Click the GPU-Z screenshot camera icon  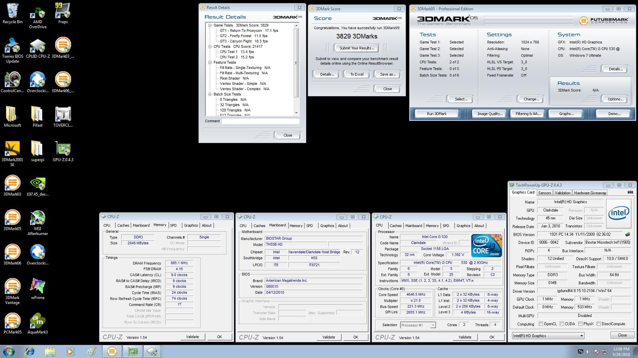pos(630,192)
